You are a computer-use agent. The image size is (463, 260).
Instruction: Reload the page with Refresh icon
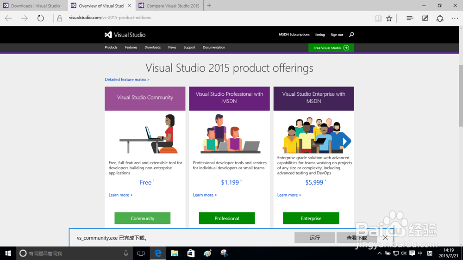[x=40, y=19]
